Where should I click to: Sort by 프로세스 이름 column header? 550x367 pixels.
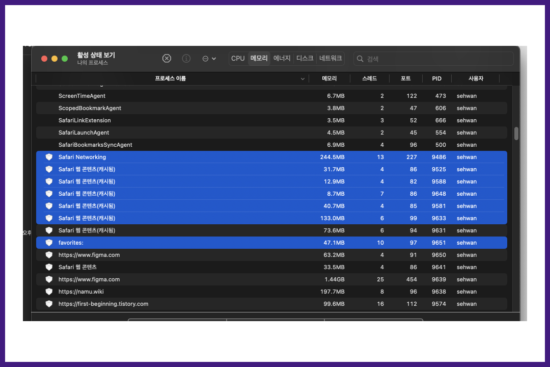[x=171, y=78]
